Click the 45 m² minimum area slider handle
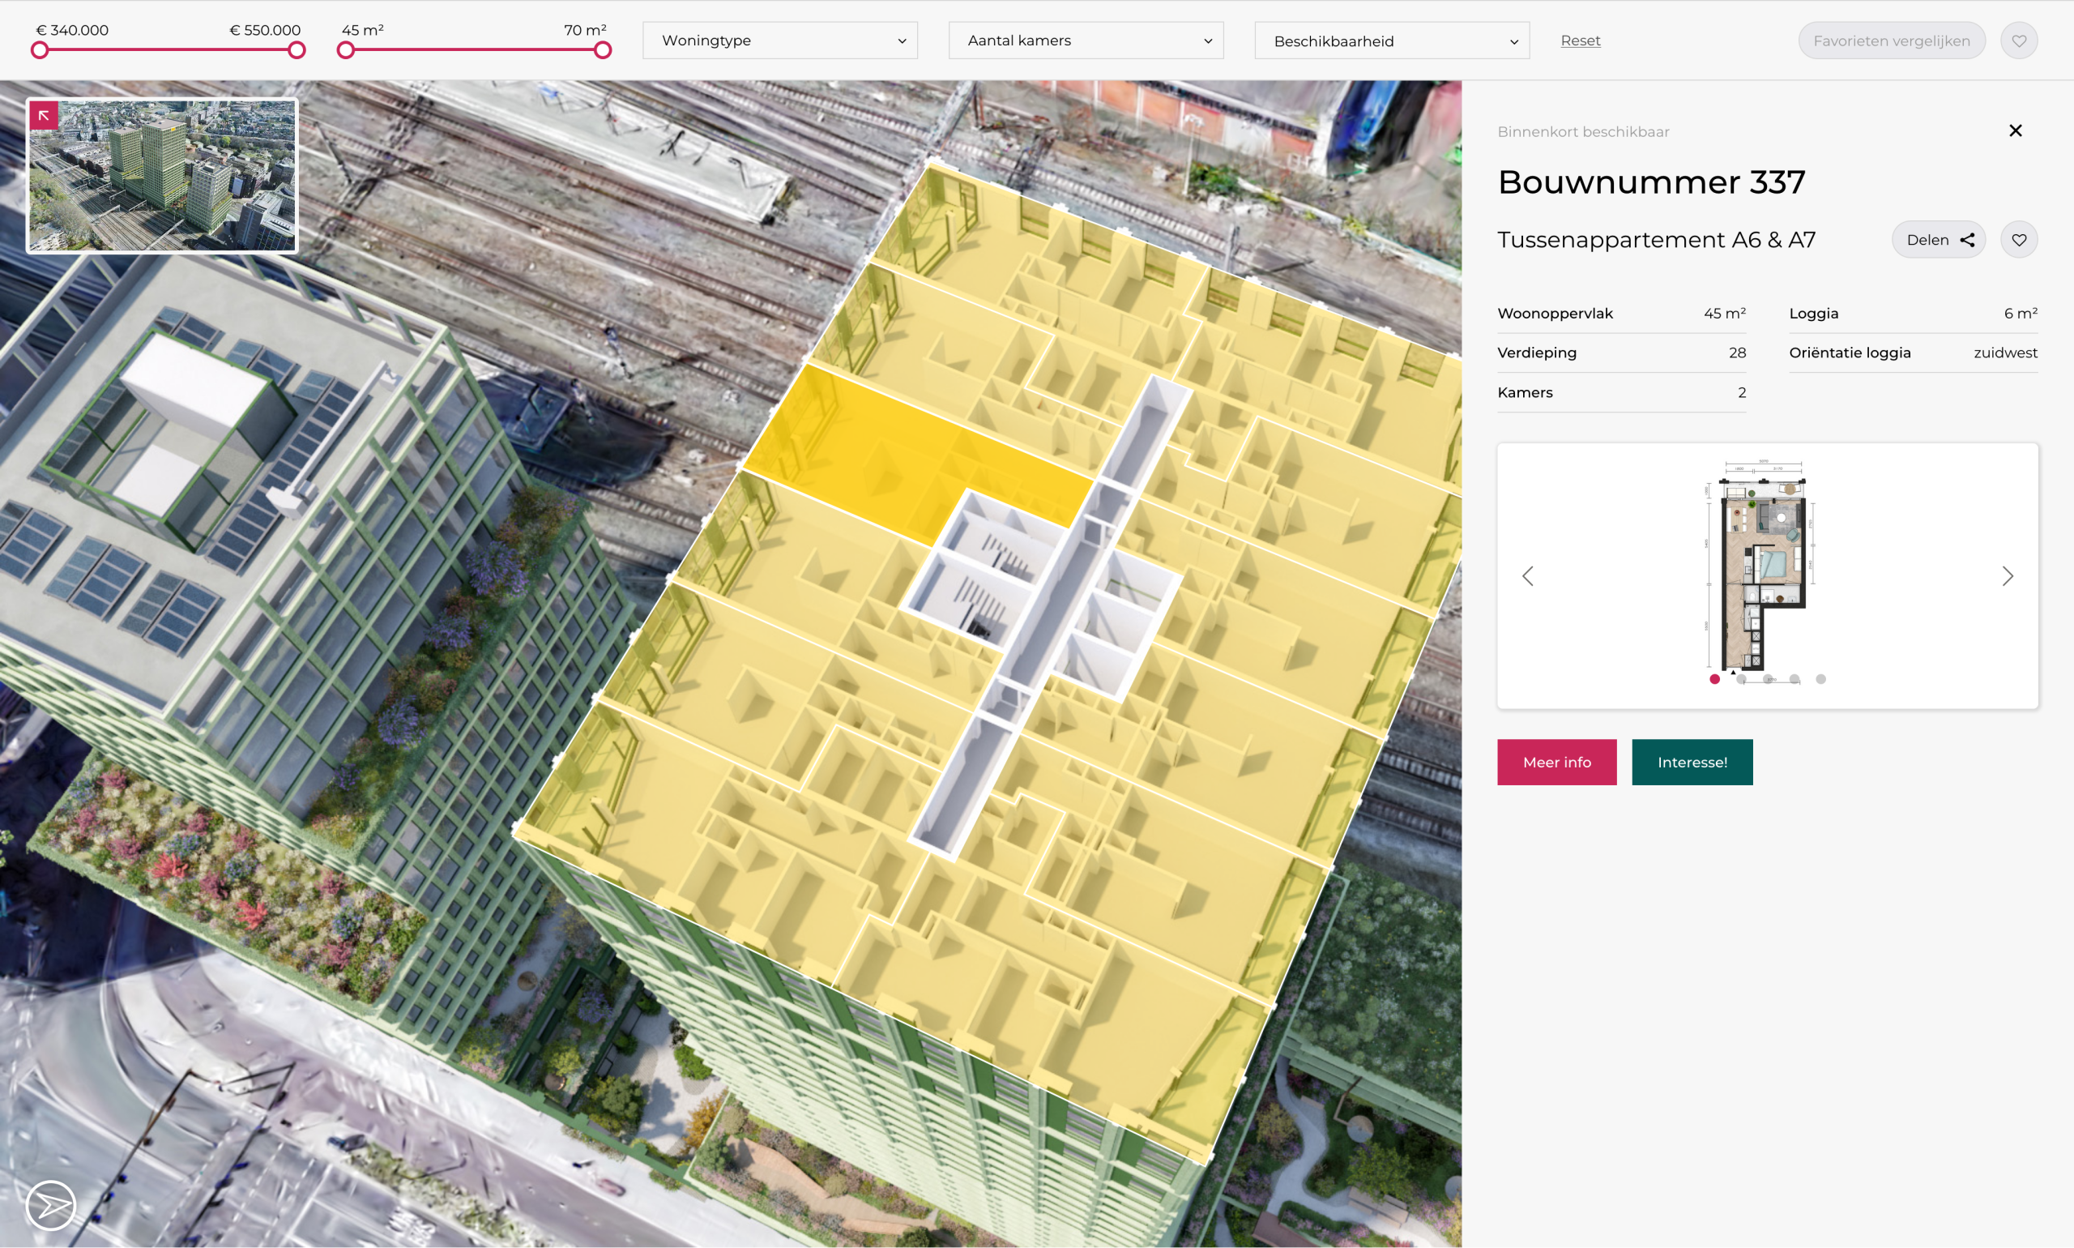 (345, 50)
